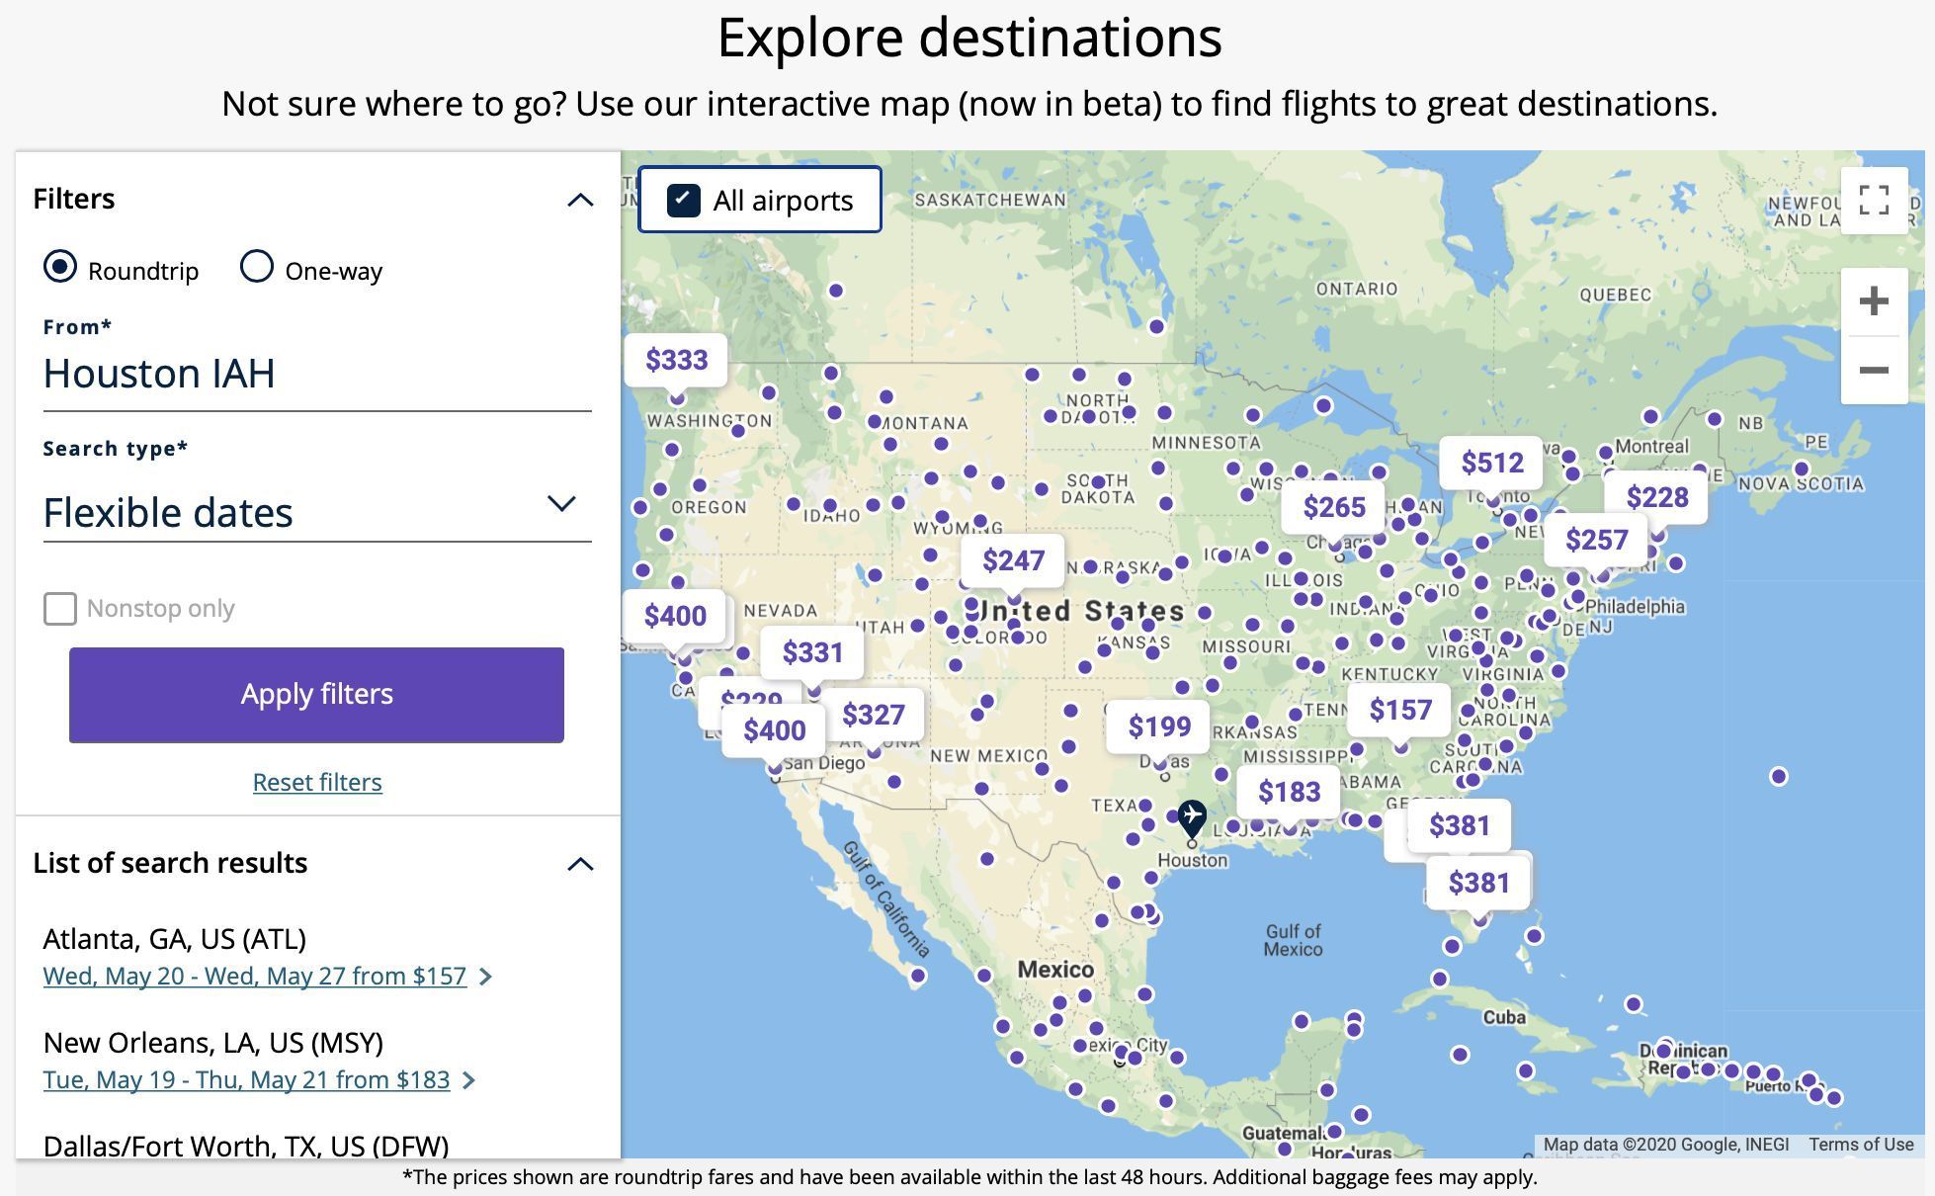Select the $157 Atlanta price marker
Image resolution: width=1935 pixels, height=1196 pixels.
1399,710
